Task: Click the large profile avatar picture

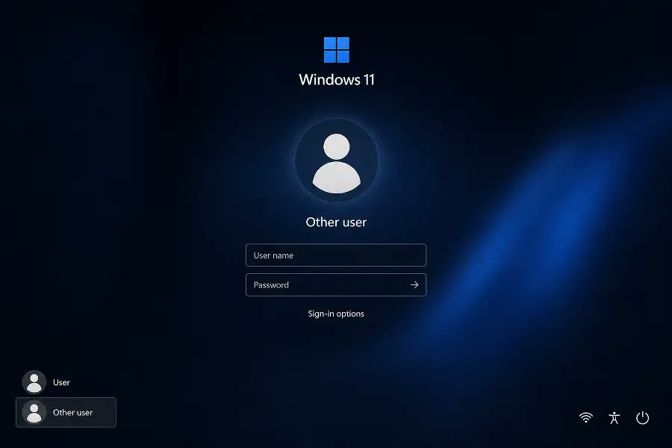Action: coord(337,161)
